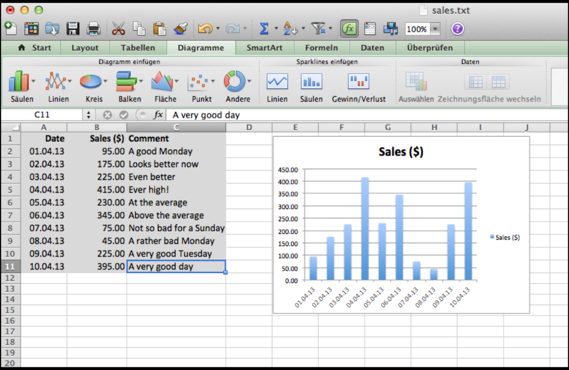
Task: Open Help with question mark icon
Action: coord(457,29)
